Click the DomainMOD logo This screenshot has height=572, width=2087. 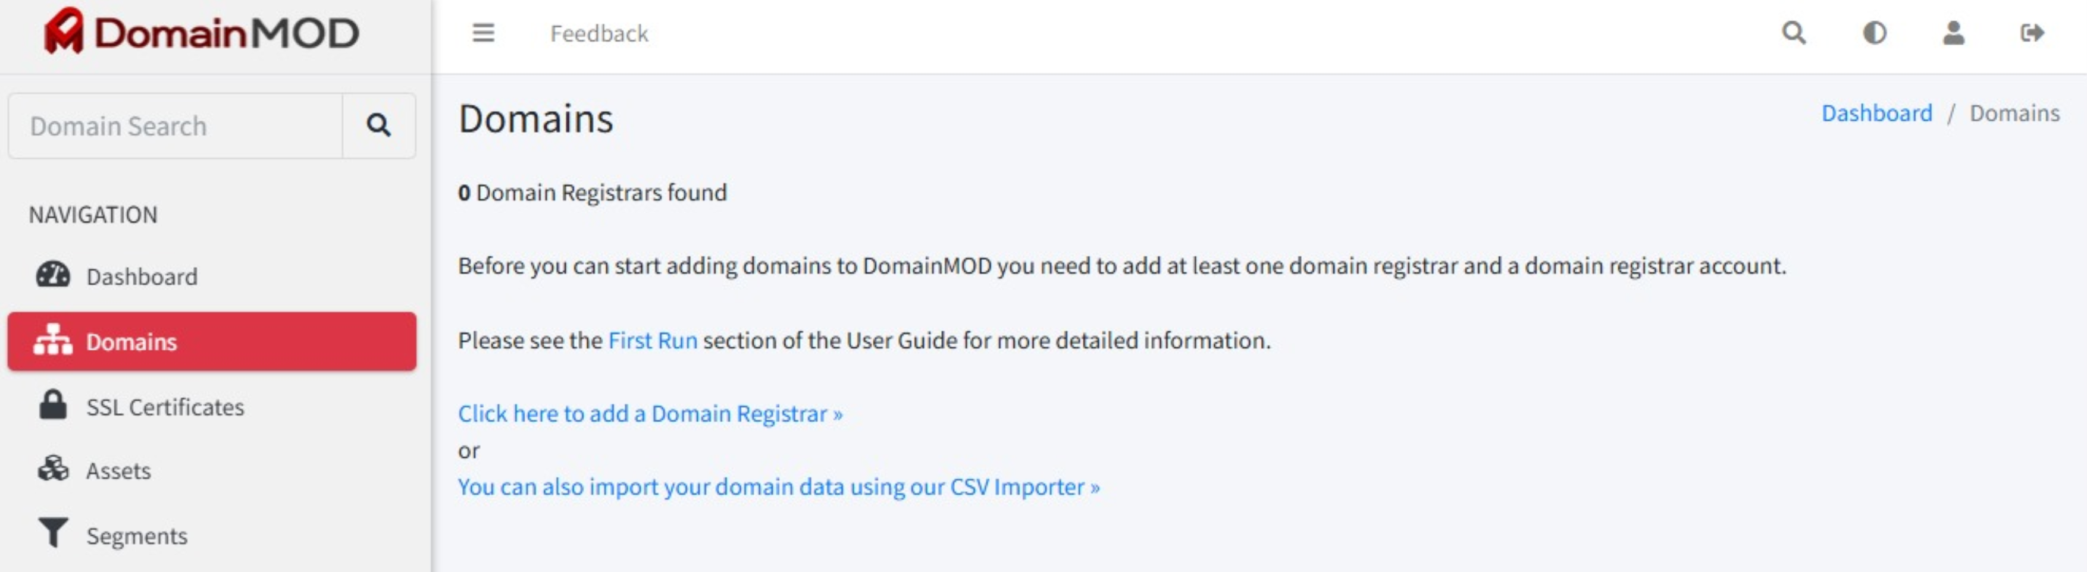(x=201, y=33)
